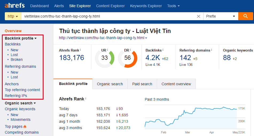Open Alerts in top navigation
254x136 pixels.
click(x=59, y=6)
